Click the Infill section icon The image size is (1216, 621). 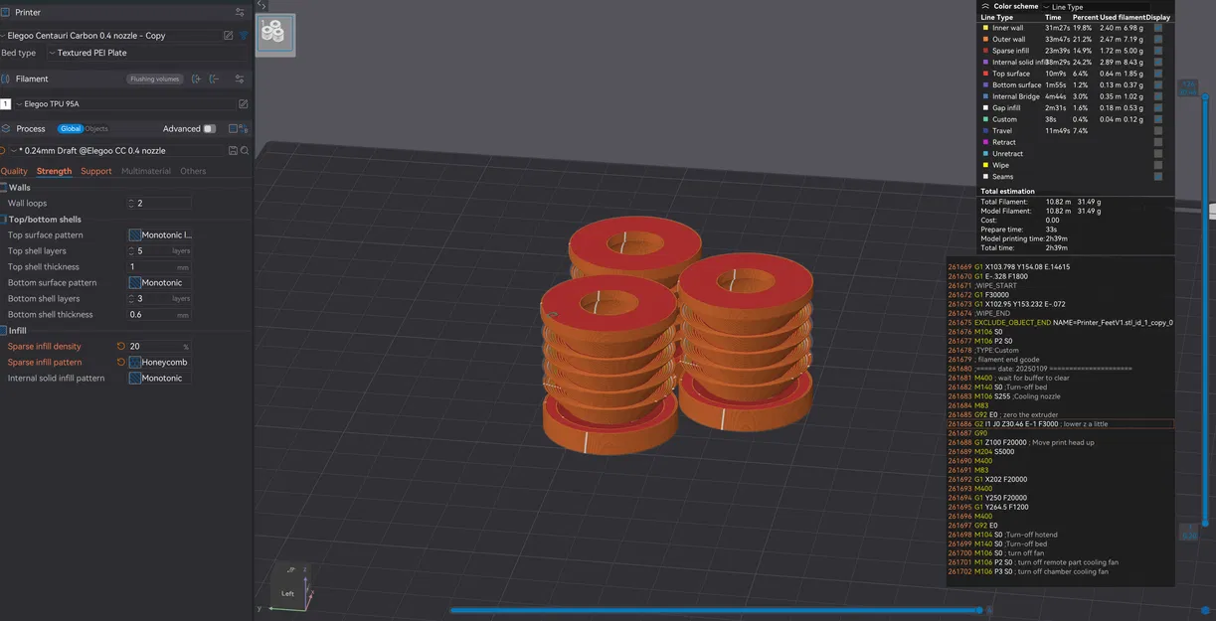3,330
